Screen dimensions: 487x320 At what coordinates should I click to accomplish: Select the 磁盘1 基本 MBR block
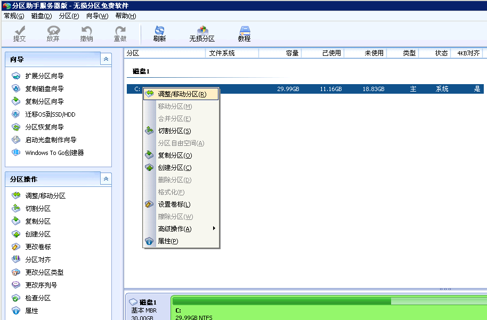148,308
